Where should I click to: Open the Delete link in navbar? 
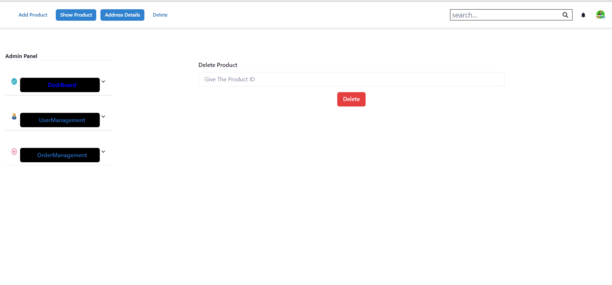(160, 15)
